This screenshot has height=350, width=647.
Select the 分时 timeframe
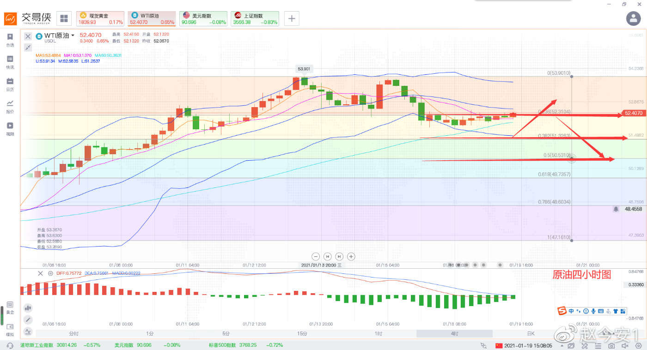click(73, 333)
